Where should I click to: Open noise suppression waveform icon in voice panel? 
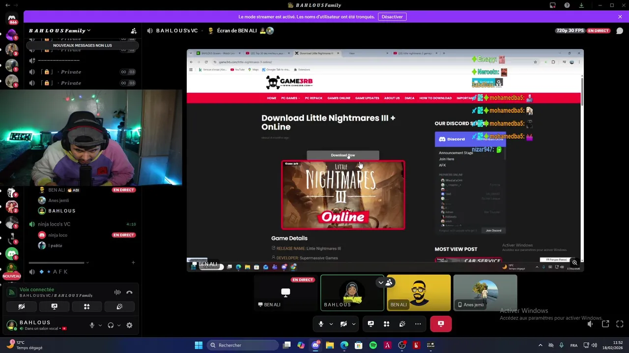tap(117, 292)
